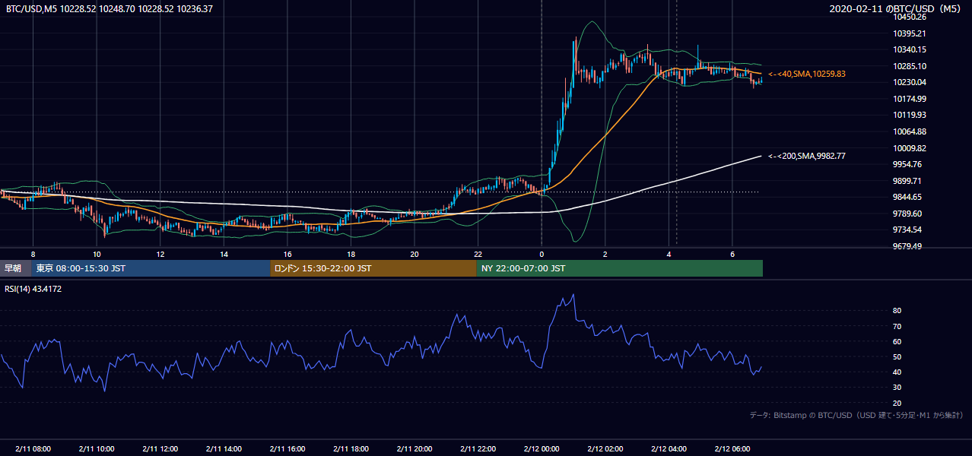Click the '2/11 22:00' bottom time label
Viewport: 972px width, 456px height.
click(x=478, y=448)
